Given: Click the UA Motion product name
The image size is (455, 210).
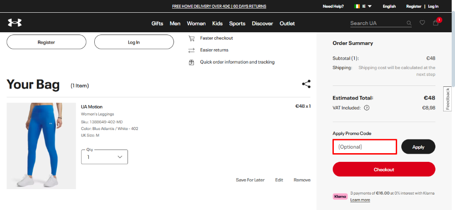Looking at the screenshot, I should [x=92, y=107].
